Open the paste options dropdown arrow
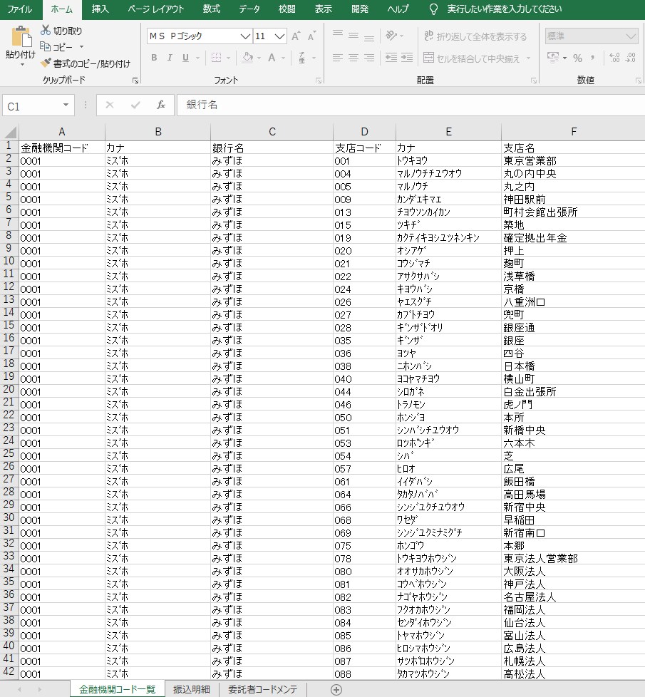 [x=22, y=65]
